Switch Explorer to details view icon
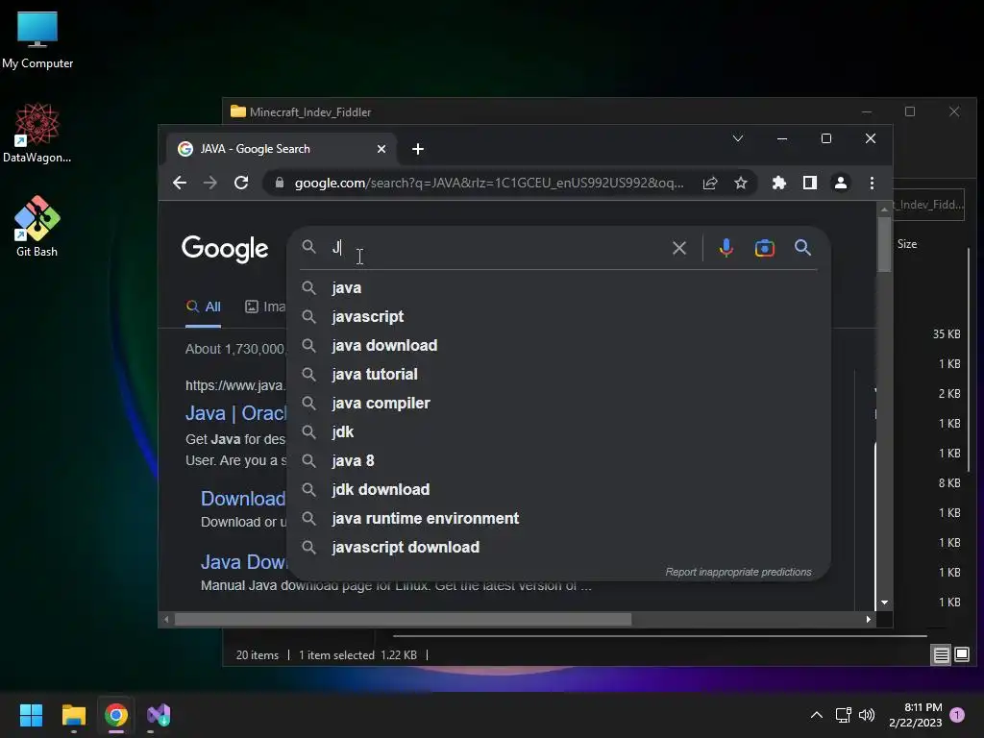This screenshot has height=738, width=984. pyautogui.click(x=942, y=655)
